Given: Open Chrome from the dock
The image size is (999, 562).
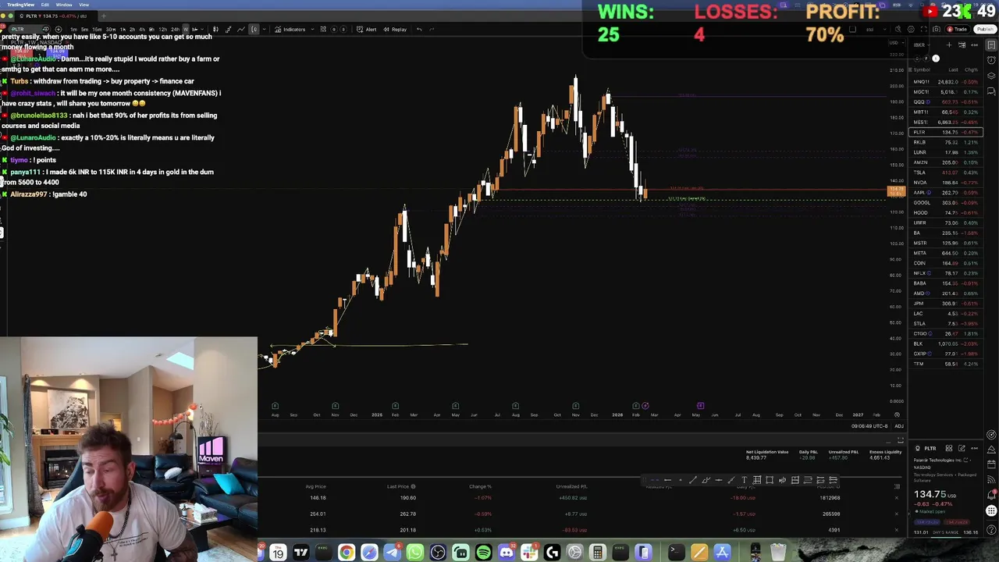Looking at the screenshot, I should pos(346,553).
